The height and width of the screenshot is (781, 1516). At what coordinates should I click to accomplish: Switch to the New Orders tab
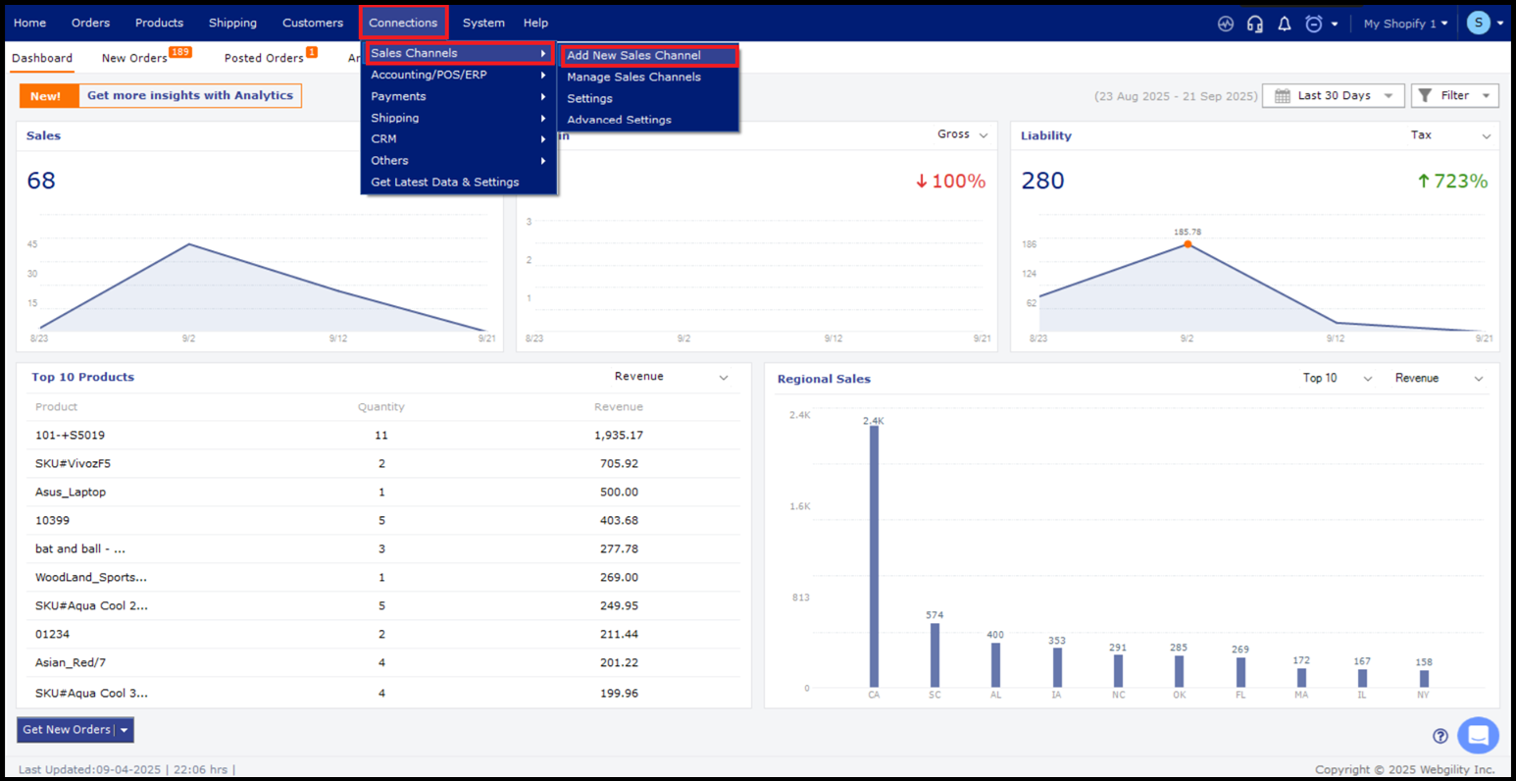pyautogui.click(x=135, y=58)
